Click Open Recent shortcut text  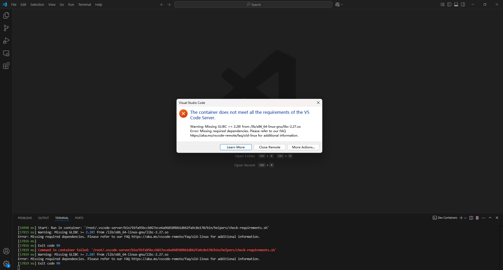[245, 165]
